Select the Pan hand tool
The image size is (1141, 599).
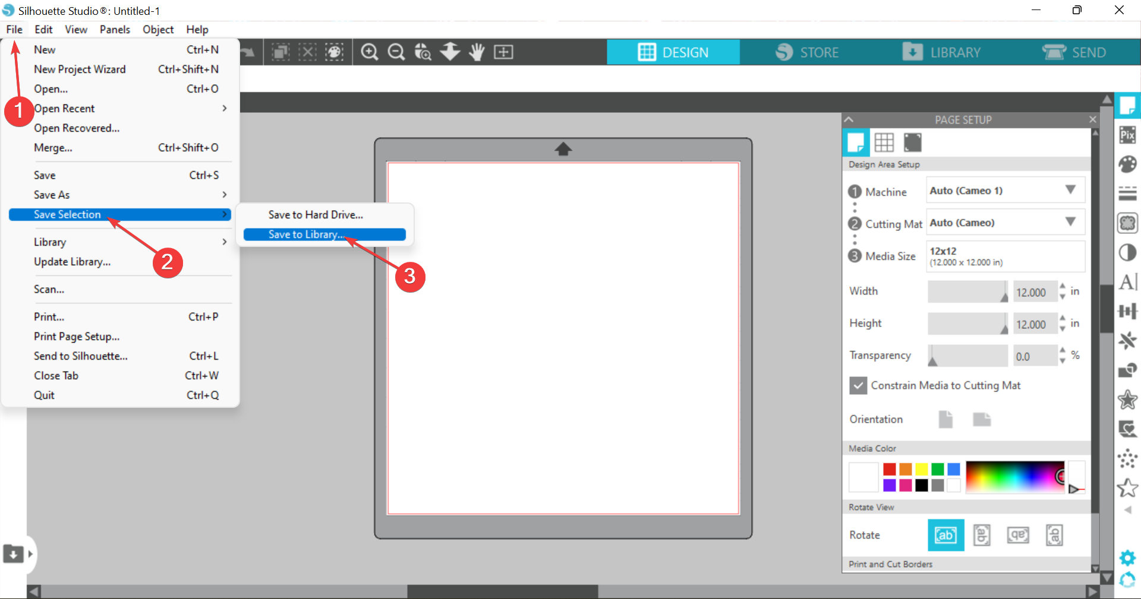(477, 52)
